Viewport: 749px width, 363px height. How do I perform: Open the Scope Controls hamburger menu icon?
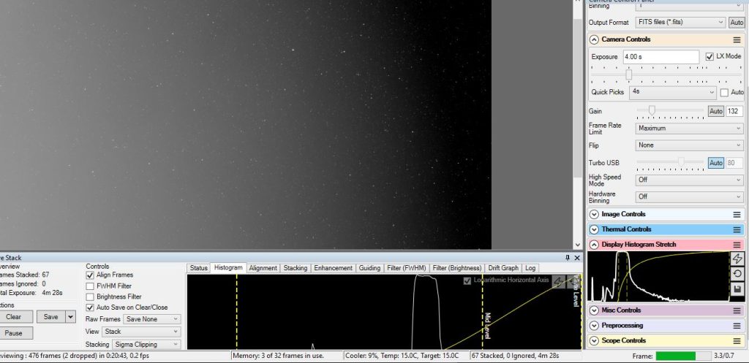pos(737,340)
